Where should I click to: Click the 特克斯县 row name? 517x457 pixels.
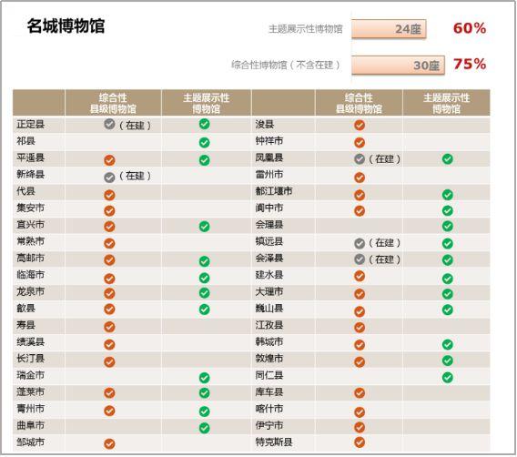coord(274,442)
